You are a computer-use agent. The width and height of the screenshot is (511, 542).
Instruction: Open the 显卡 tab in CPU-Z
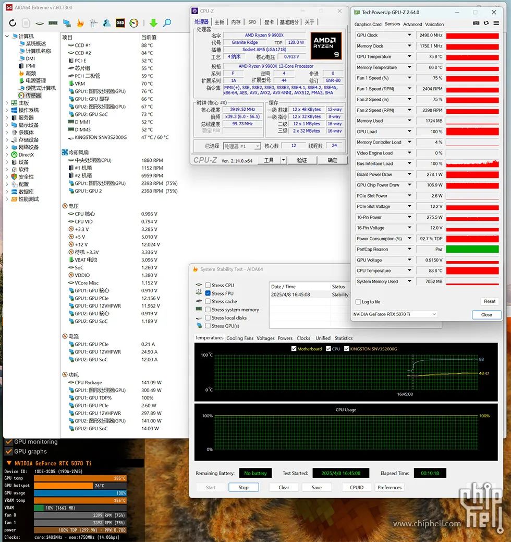click(269, 22)
